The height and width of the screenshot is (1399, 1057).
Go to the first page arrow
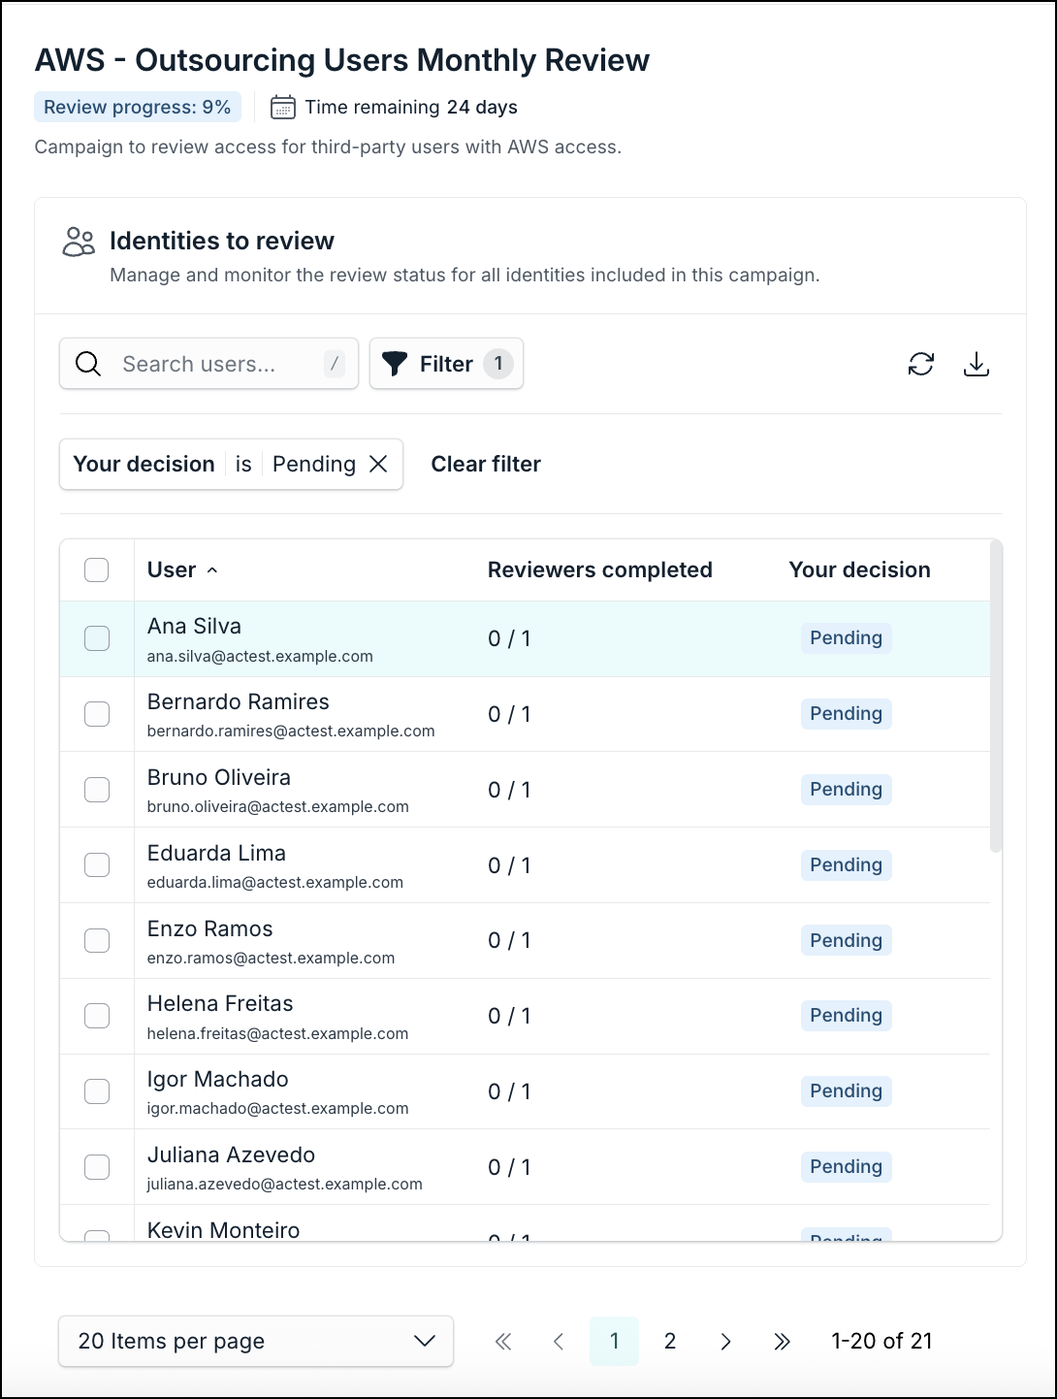pyautogui.click(x=503, y=1341)
